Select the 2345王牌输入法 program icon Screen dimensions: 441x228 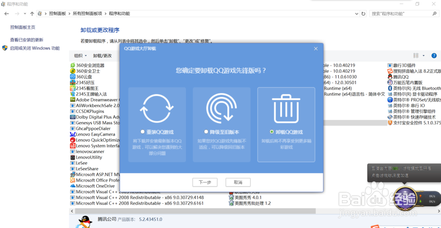click(73, 94)
